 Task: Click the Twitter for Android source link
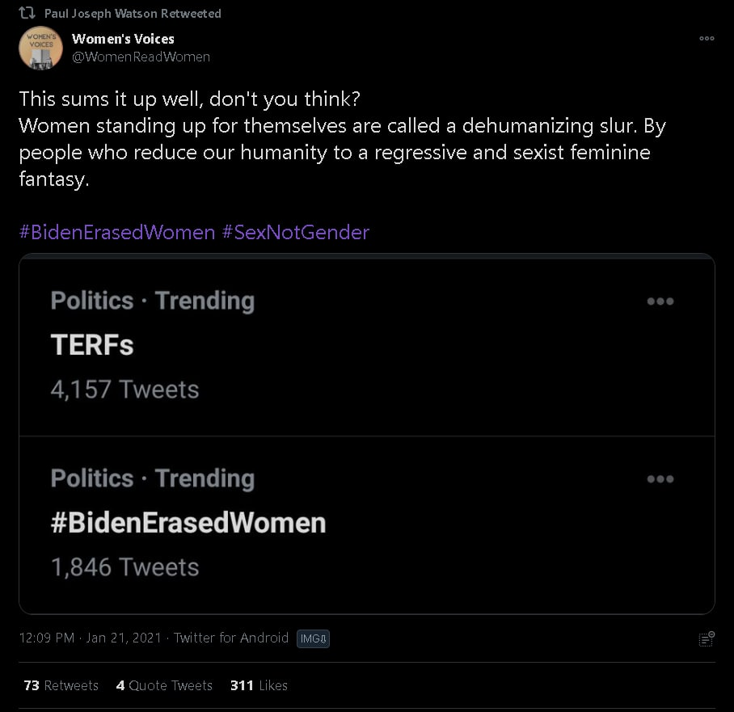231,638
